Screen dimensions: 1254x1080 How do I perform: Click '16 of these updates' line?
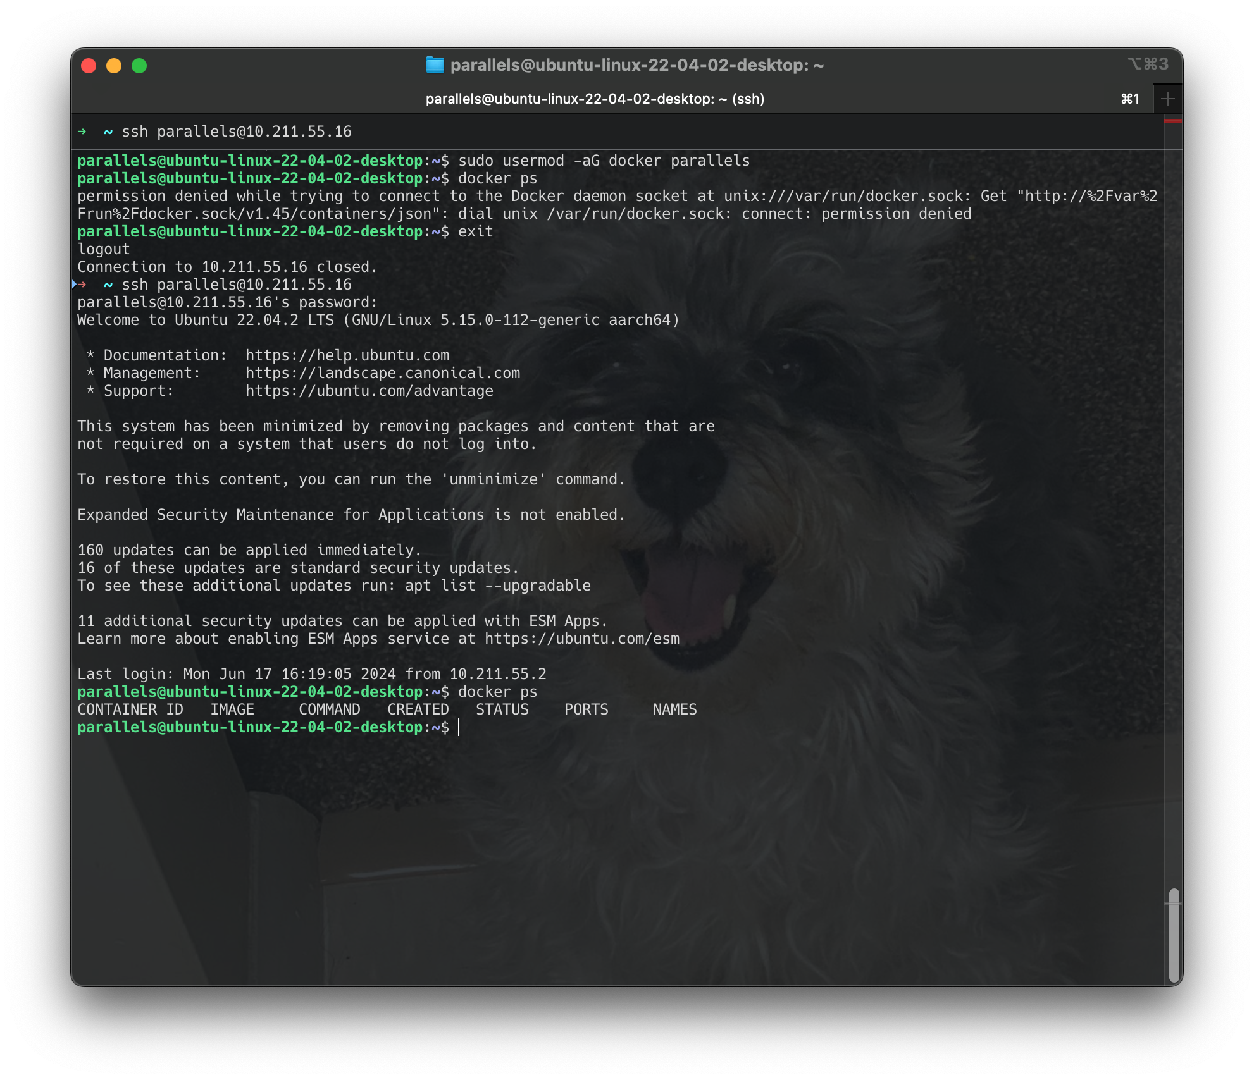(x=298, y=568)
